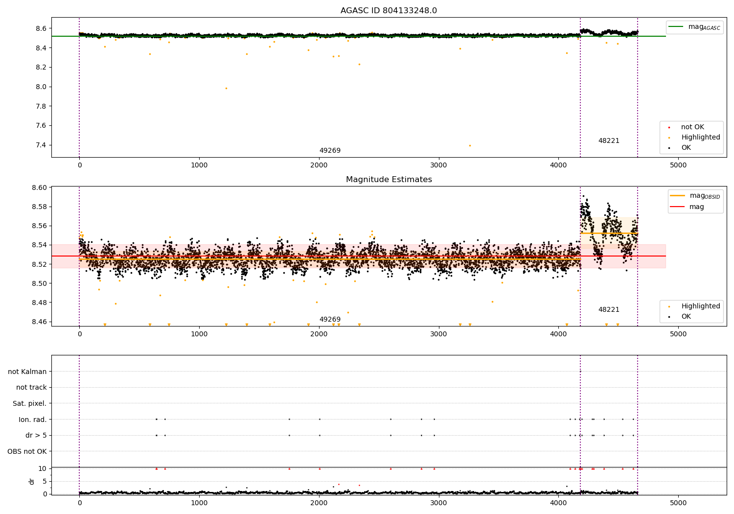
Task: Click the "not OK" legend entry
Action: point(691,127)
